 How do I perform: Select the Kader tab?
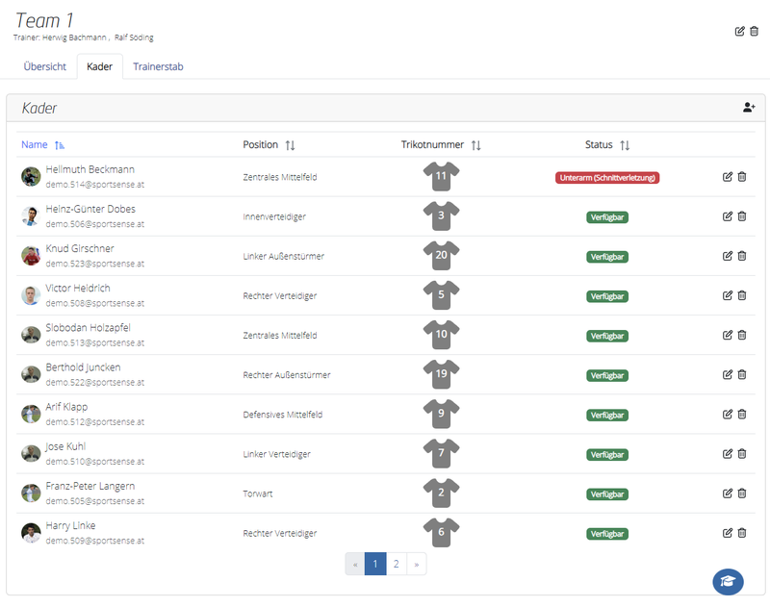pos(100,66)
